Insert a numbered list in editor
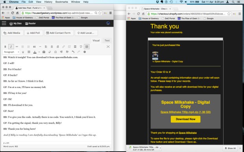This screenshot has width=244, height=152. (x=28, y=47)
